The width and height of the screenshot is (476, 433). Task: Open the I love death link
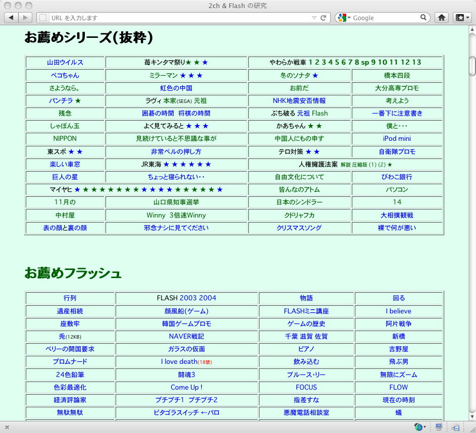(179, 362)
